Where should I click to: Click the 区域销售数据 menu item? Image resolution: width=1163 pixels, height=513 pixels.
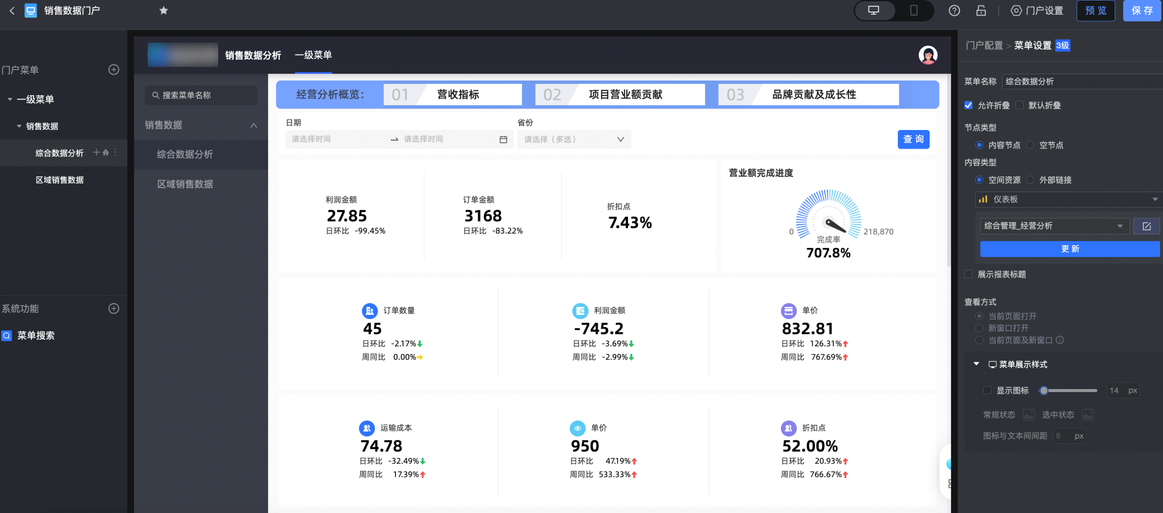click(185, 184)
